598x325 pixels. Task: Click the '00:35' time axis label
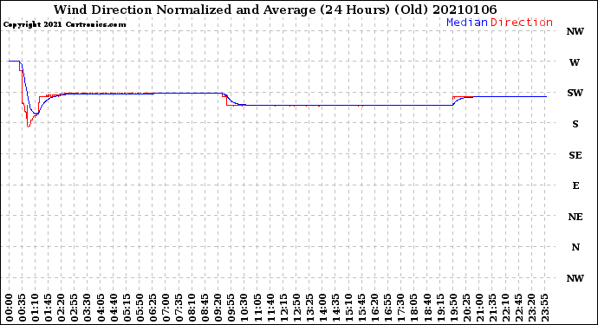click(x=23, y=308)
